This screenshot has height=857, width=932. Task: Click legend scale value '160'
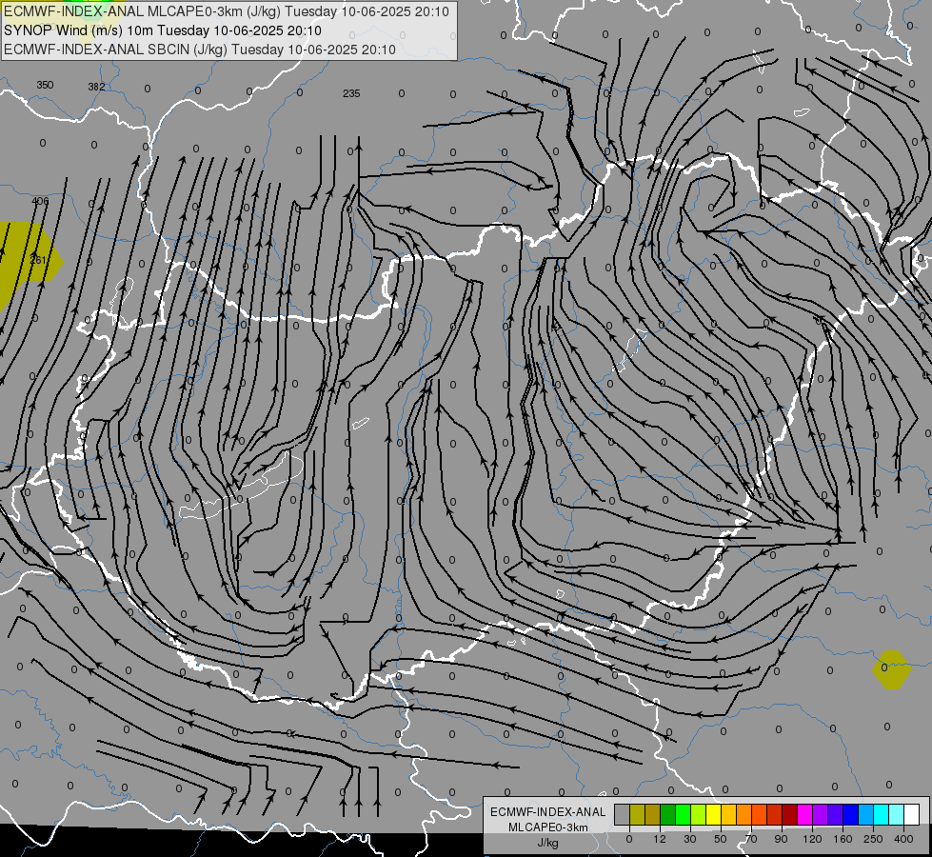click(843, 839)
